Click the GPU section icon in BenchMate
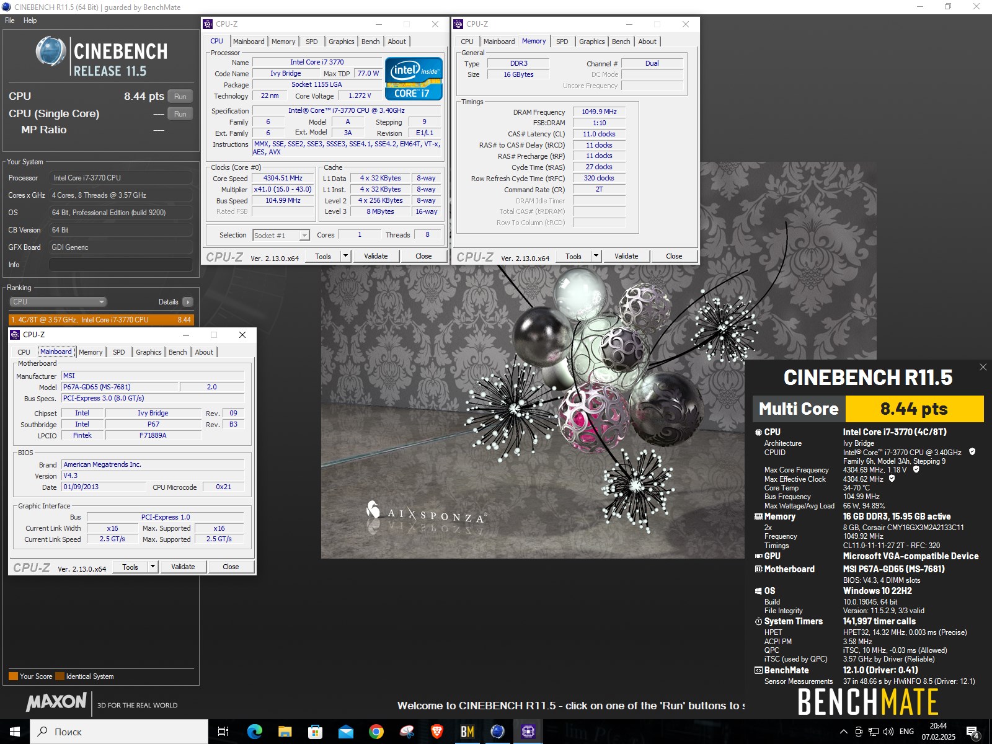 [758, 556]
